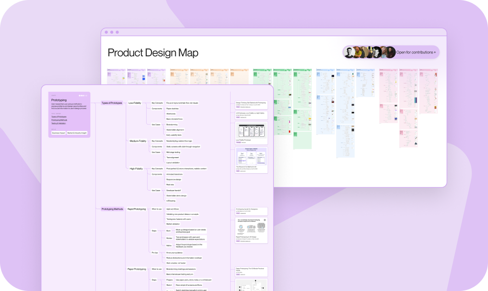Click the Real data leaf
The width and height of the screenshot is (488, 291).
pyautogui.click(x=170, y=185)
